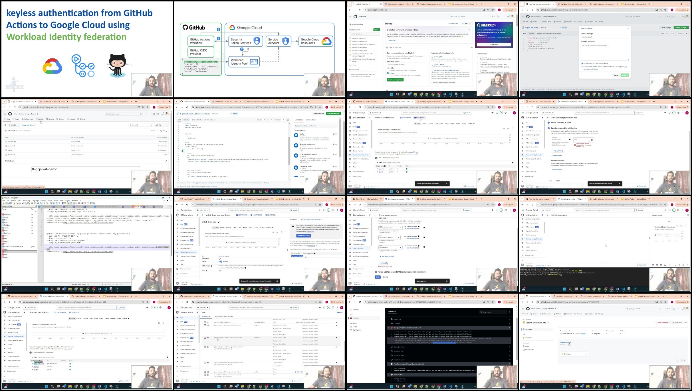Click ADD CONDITION on New workload provider page
This screenshot has width=692, height=391.
[x=557, y=170]
